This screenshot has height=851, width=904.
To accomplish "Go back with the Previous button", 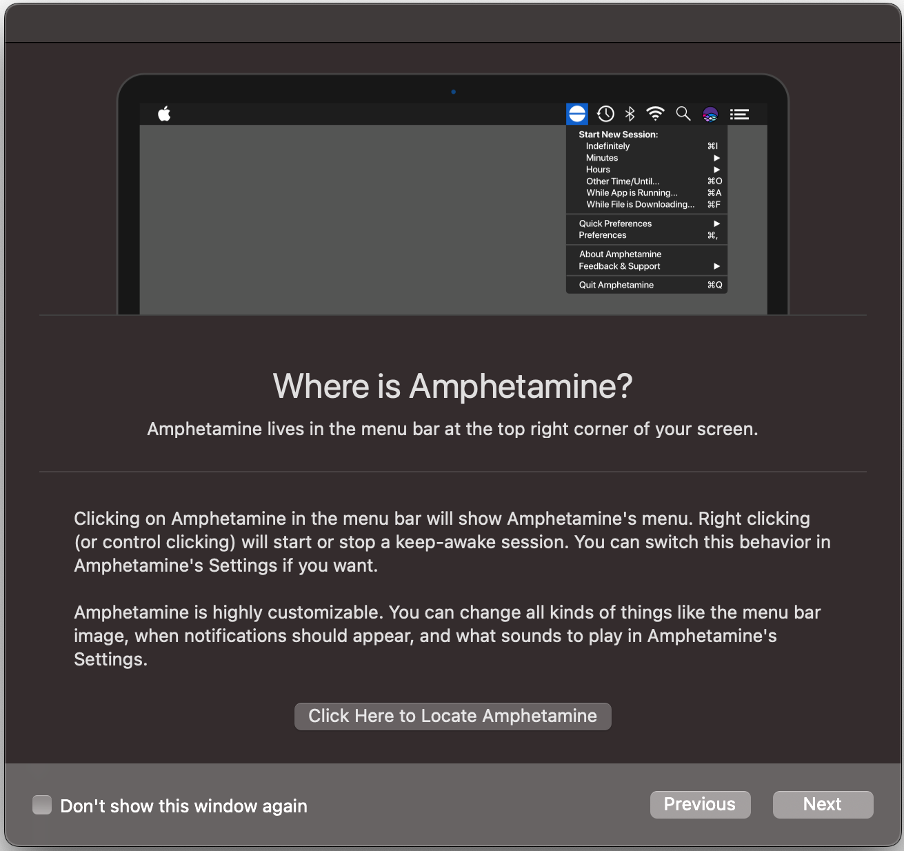I will [x=700, y=805].
